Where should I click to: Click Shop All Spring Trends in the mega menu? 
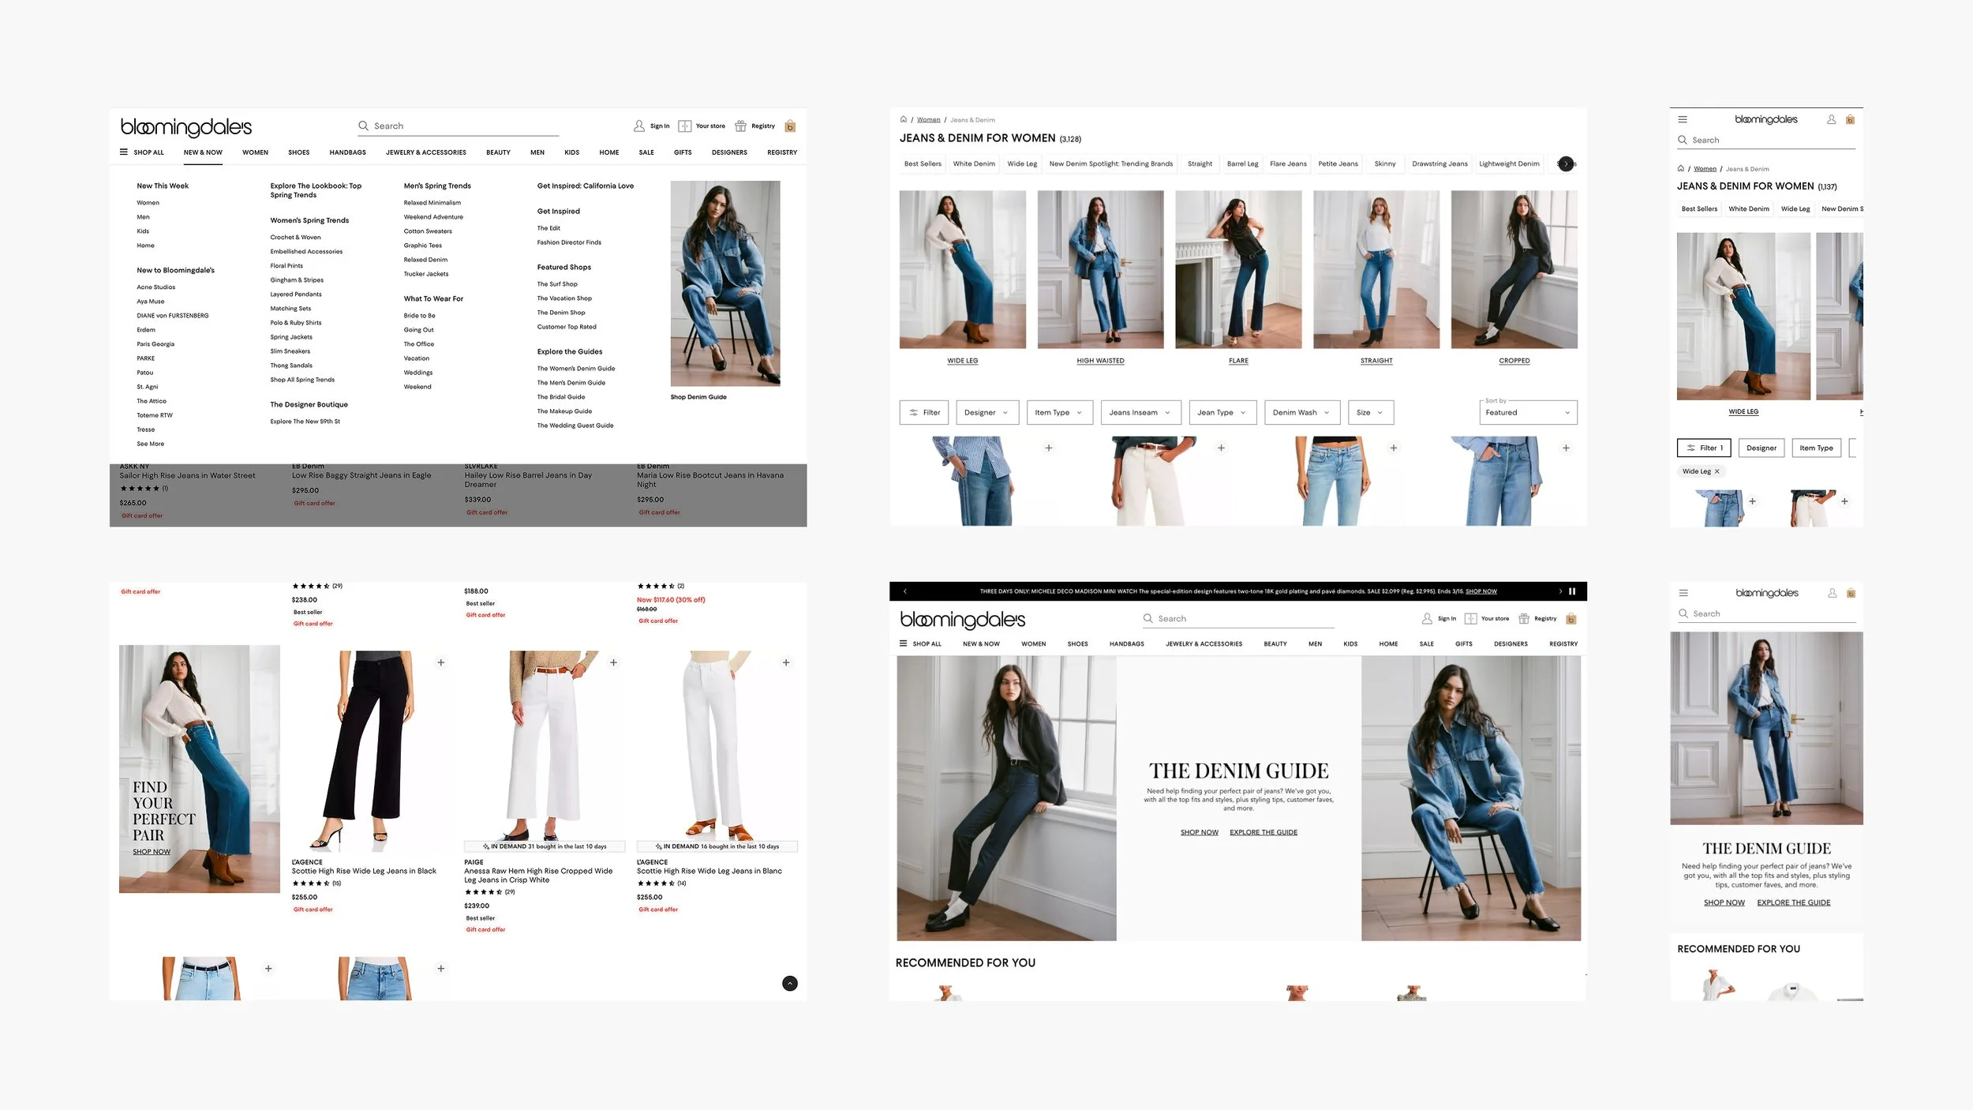[302, 380]
